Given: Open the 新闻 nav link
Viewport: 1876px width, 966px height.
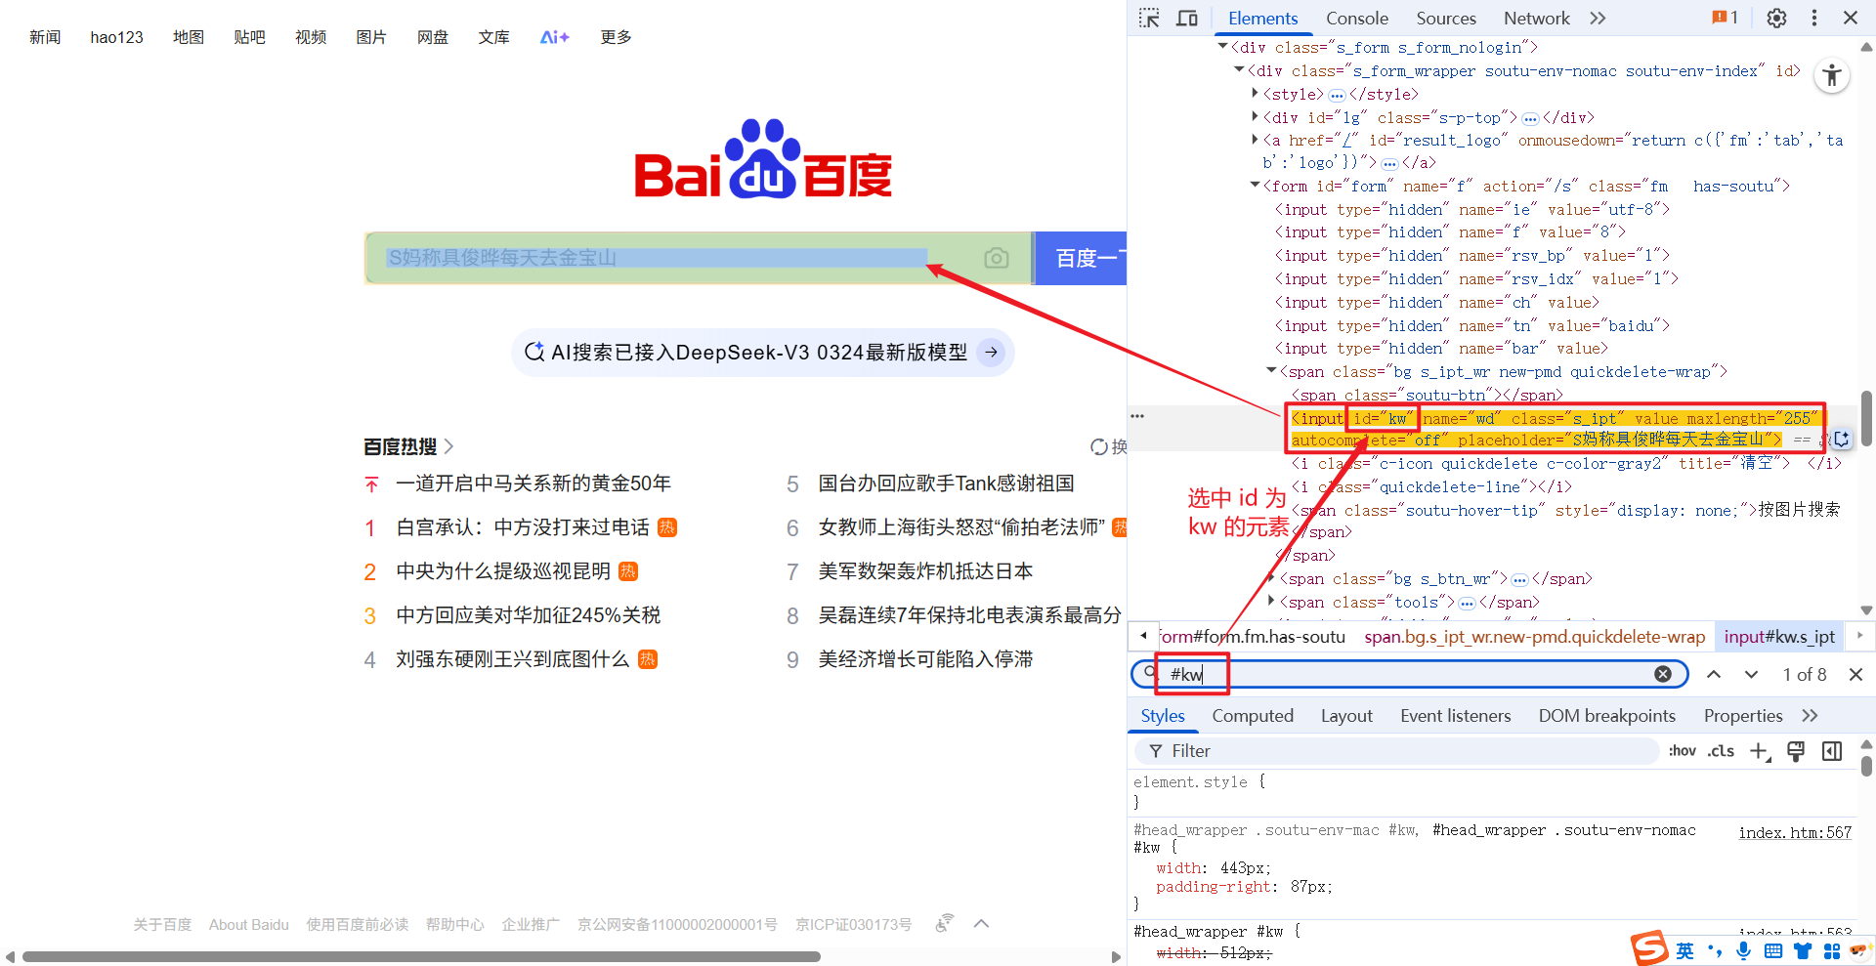Looking at the screenshot, I should [x=45, y=37].
